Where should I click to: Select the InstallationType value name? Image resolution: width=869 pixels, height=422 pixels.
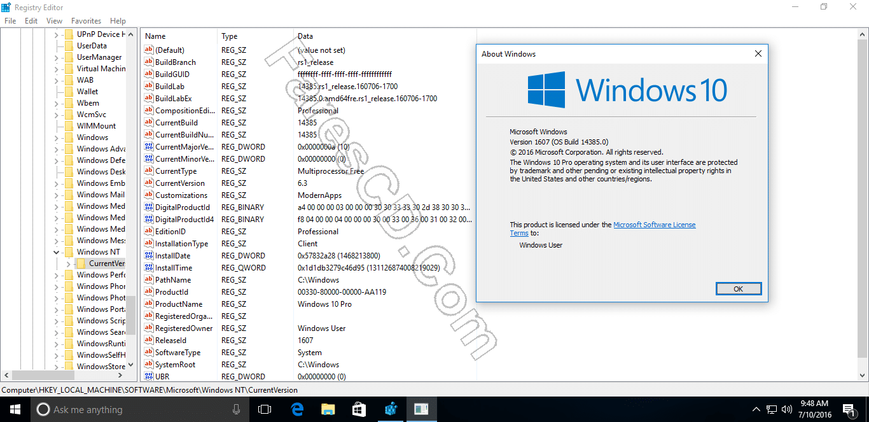tap(182, 244)
